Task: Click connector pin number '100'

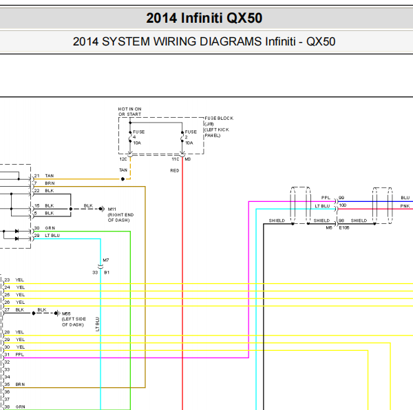Action: (x=342, y=205)
